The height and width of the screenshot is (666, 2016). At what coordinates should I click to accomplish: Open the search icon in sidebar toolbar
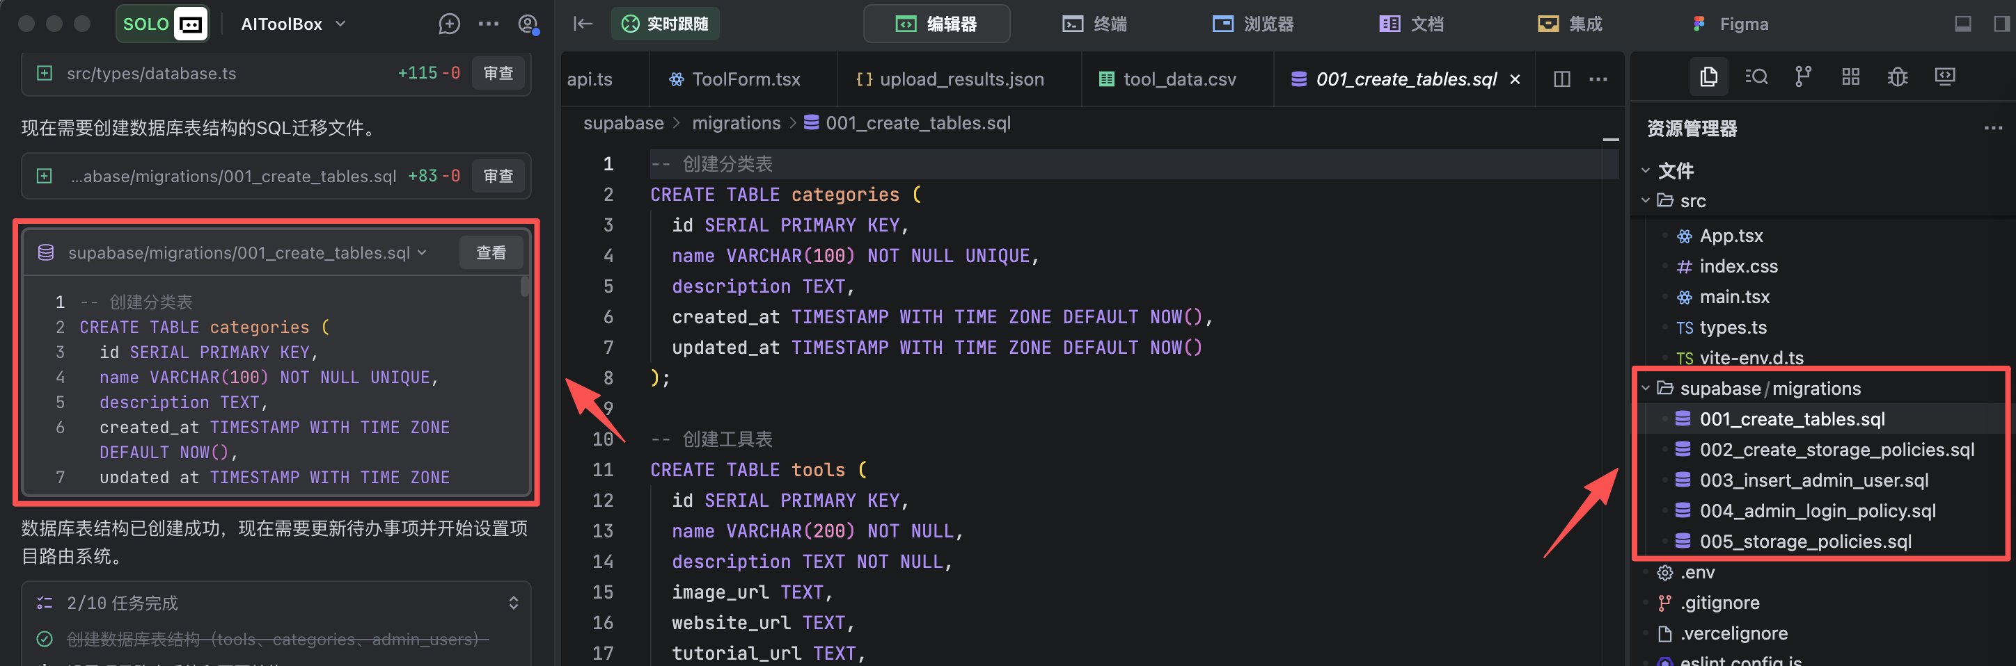[x=1756, y=76]
